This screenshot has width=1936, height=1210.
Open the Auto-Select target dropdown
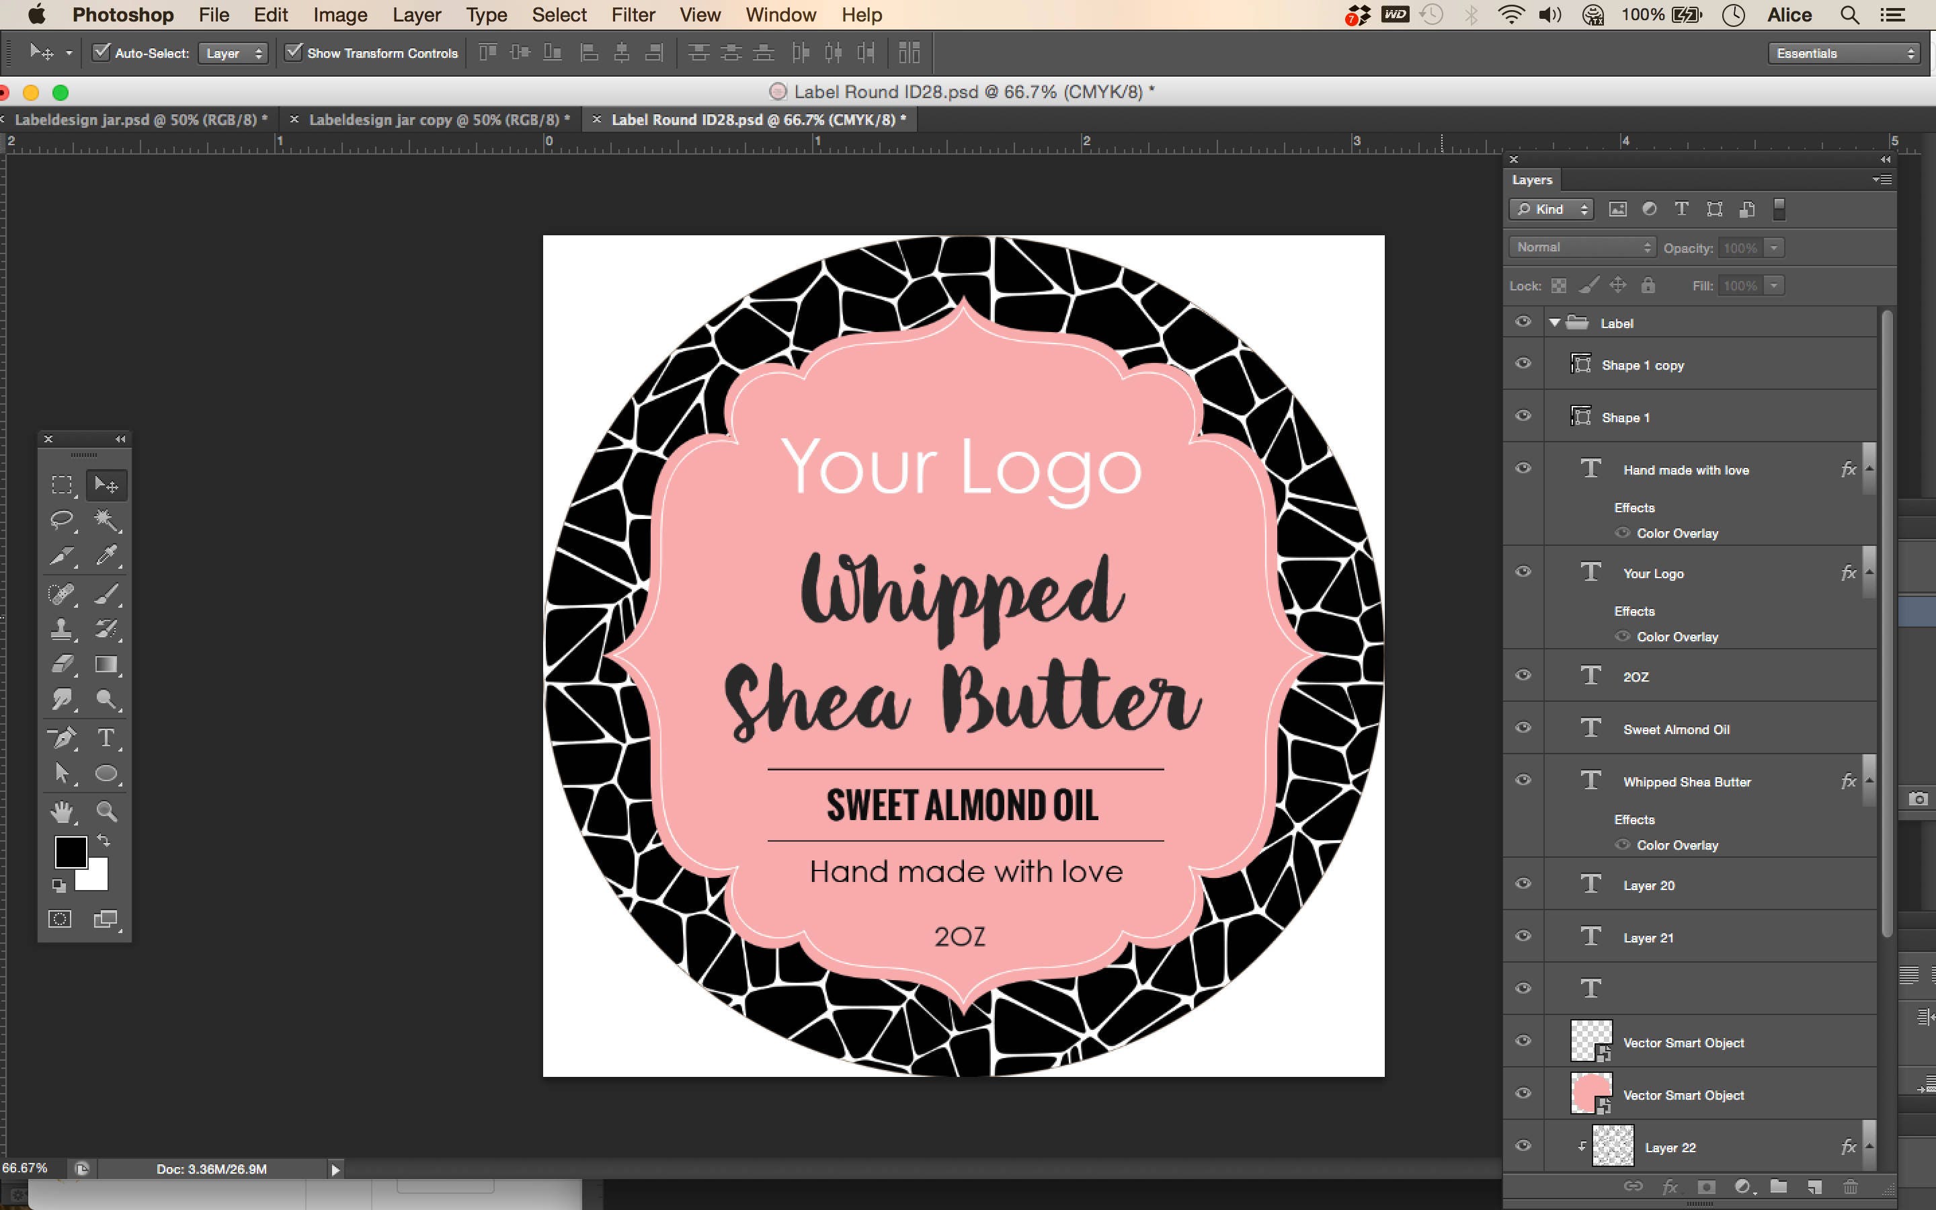[232, 53]
